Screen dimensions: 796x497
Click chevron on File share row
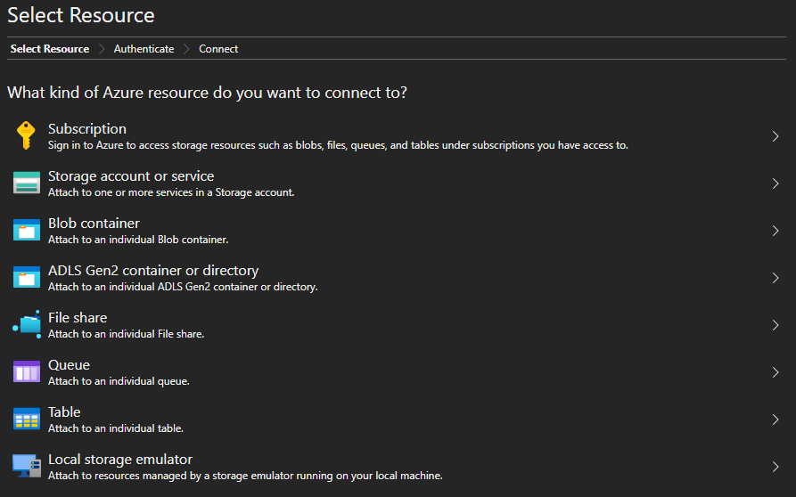tap(775, 325)
